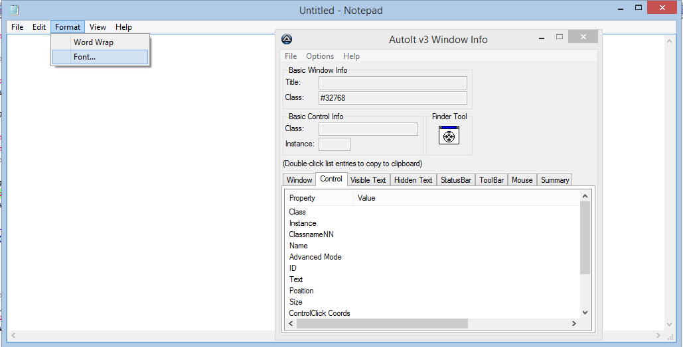This screenshot has height=347, width=683.
Task: Select the Position row
Action: [433, 291]
